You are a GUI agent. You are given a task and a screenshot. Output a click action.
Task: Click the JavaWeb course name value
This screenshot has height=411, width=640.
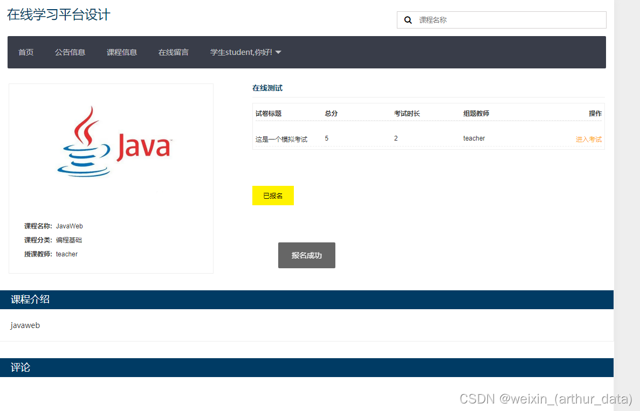(70, 226)
